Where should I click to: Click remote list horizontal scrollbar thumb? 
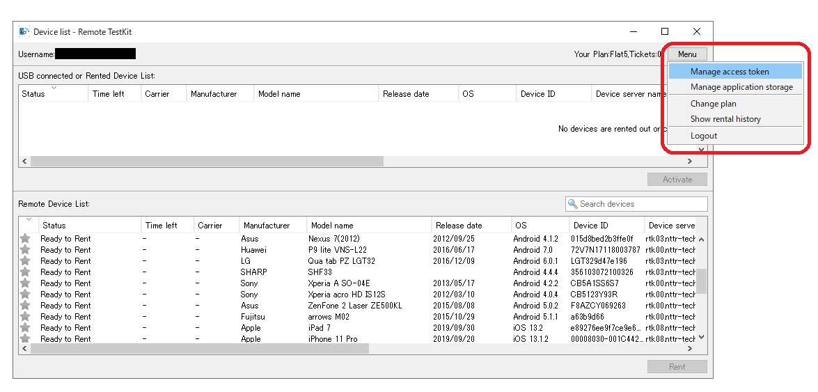point(199,348)
